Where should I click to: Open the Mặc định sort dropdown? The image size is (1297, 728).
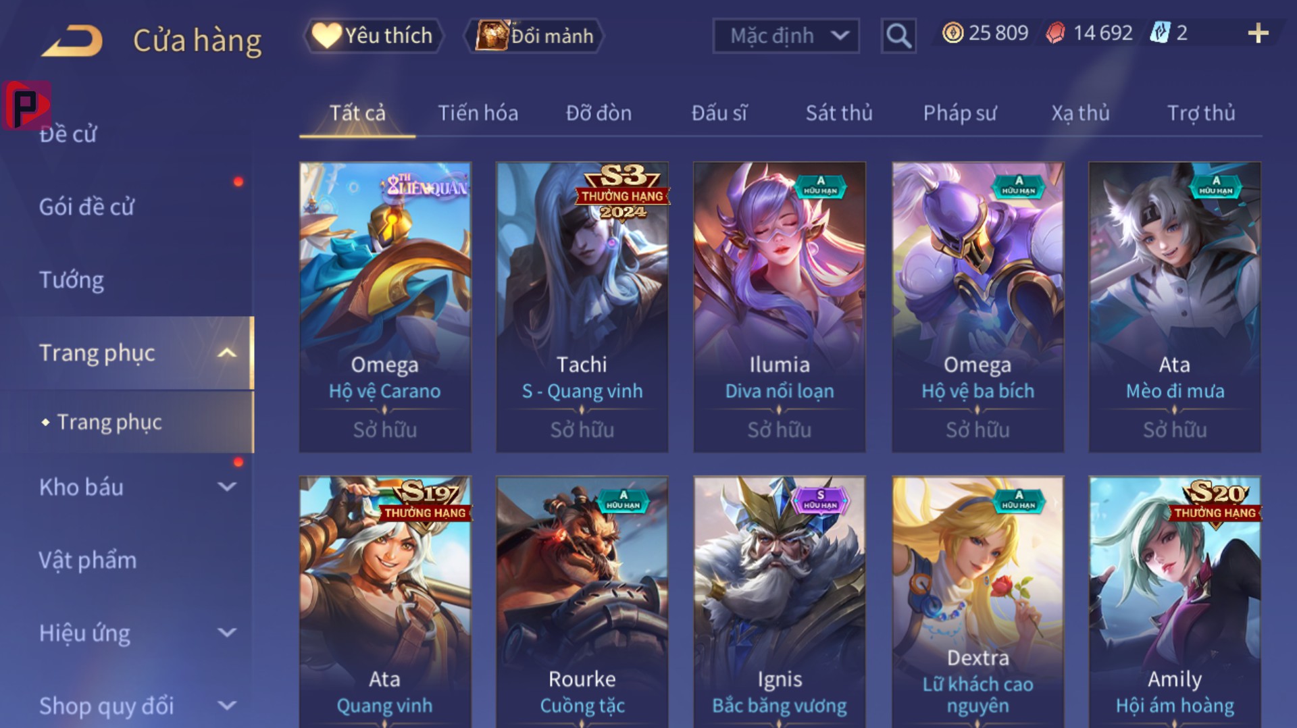(x=786, y=36)
